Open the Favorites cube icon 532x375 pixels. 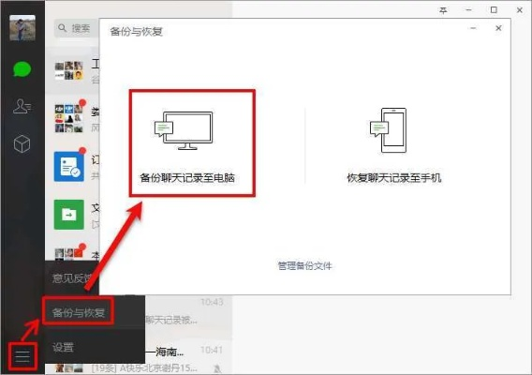pyautogui.click(x=22, y=143)
